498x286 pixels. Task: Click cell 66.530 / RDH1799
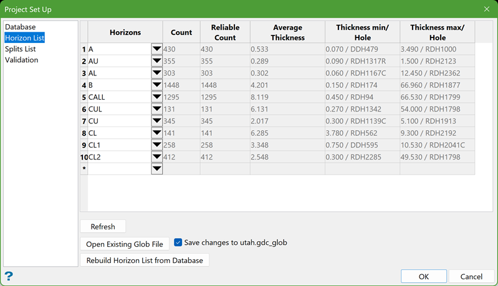438,97
